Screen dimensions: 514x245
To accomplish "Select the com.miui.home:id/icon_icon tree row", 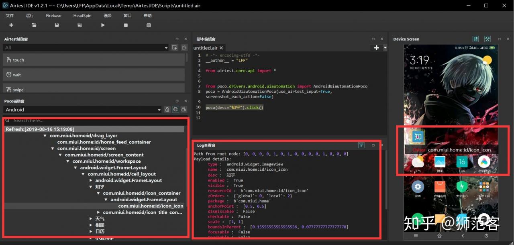I will 151,206.
